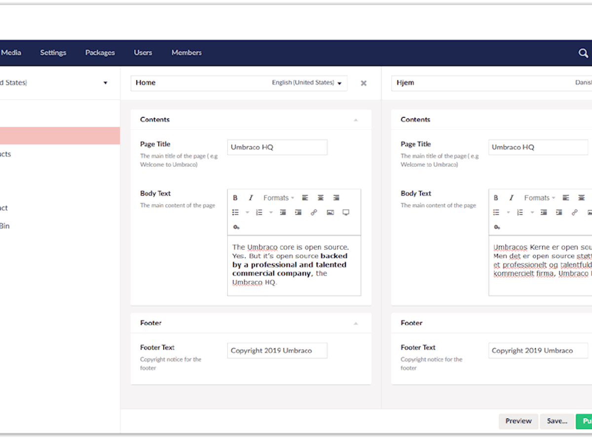Apply italic in the English Body Text editor

pyautogui.click(x=251, y=198)
